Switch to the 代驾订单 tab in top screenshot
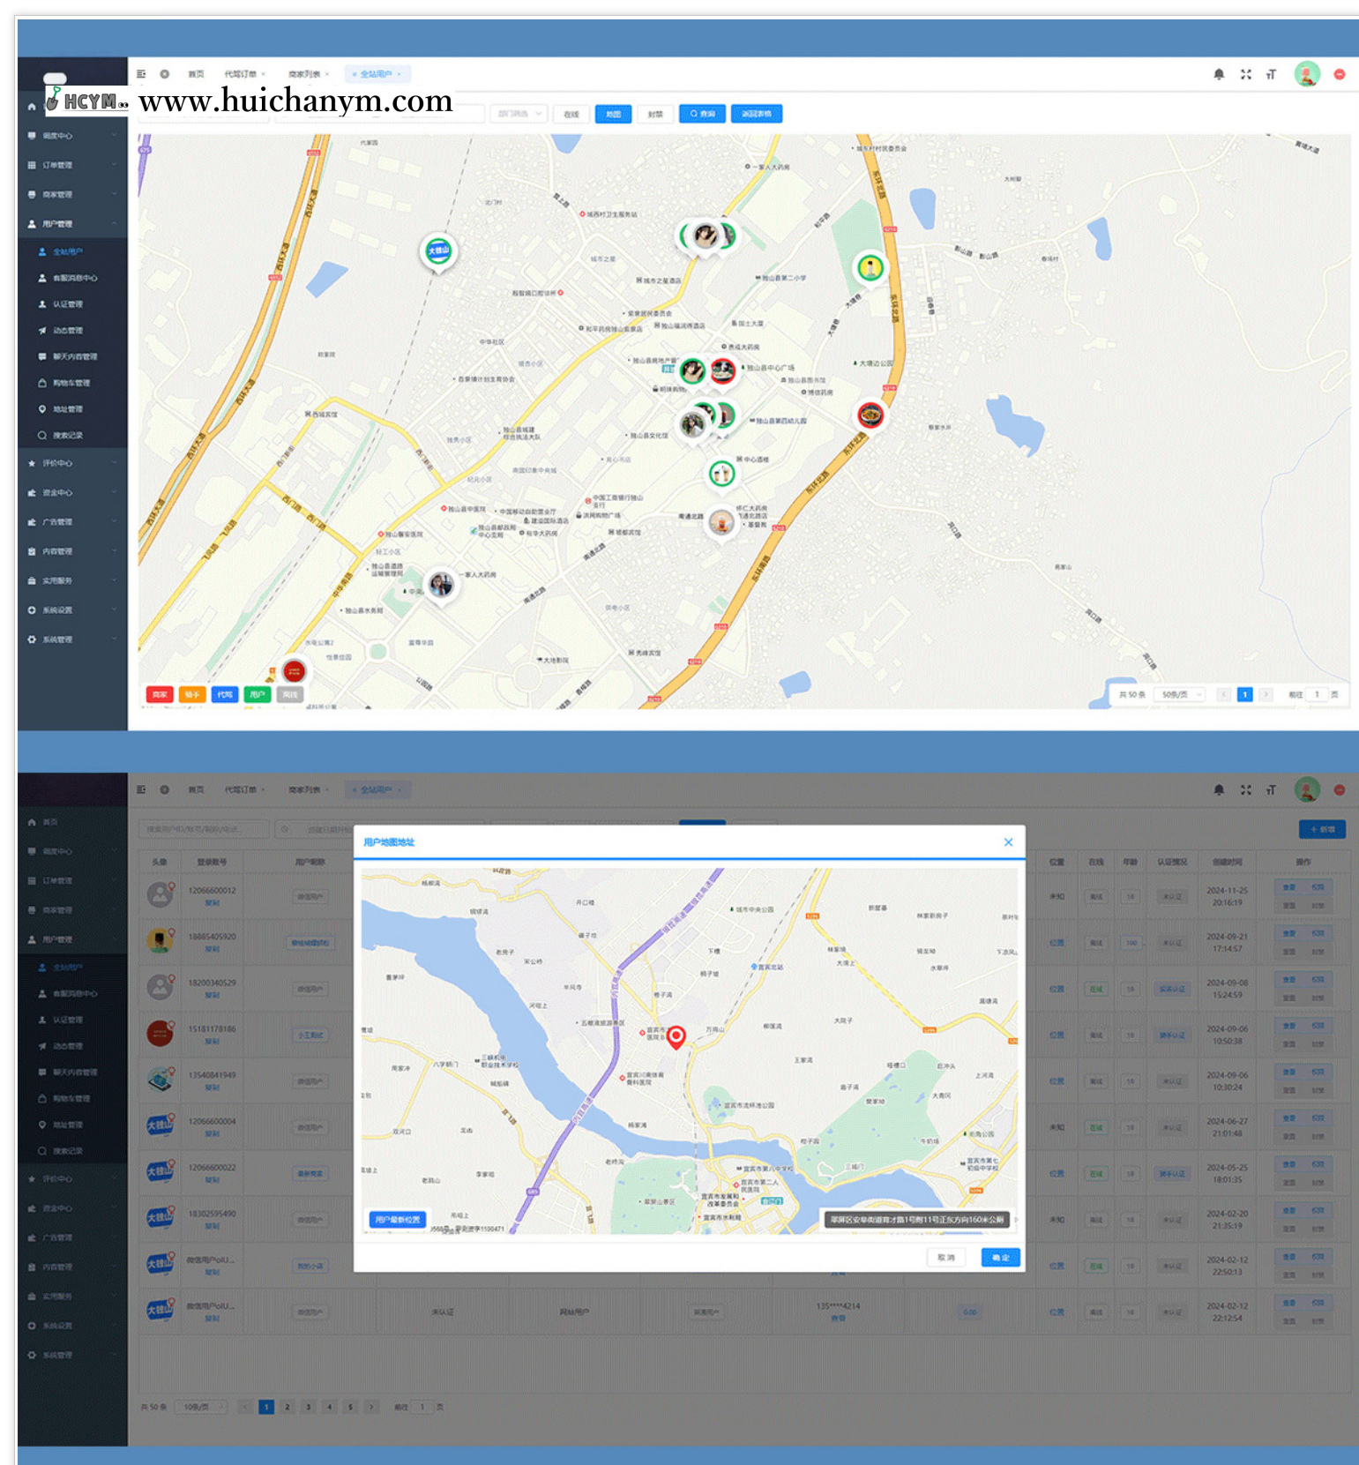This screenshot has width=1359, height=1465. tap(243, 74)
